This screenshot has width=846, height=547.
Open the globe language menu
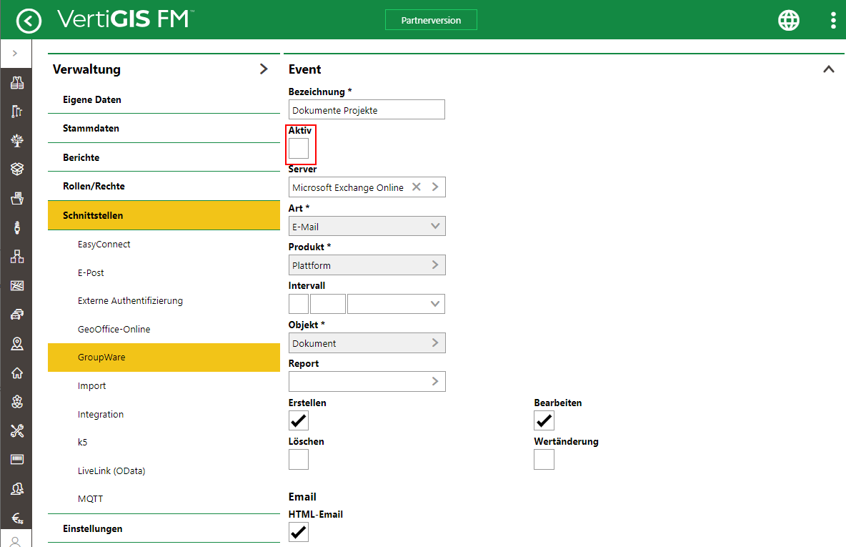(x=788, y=21)
